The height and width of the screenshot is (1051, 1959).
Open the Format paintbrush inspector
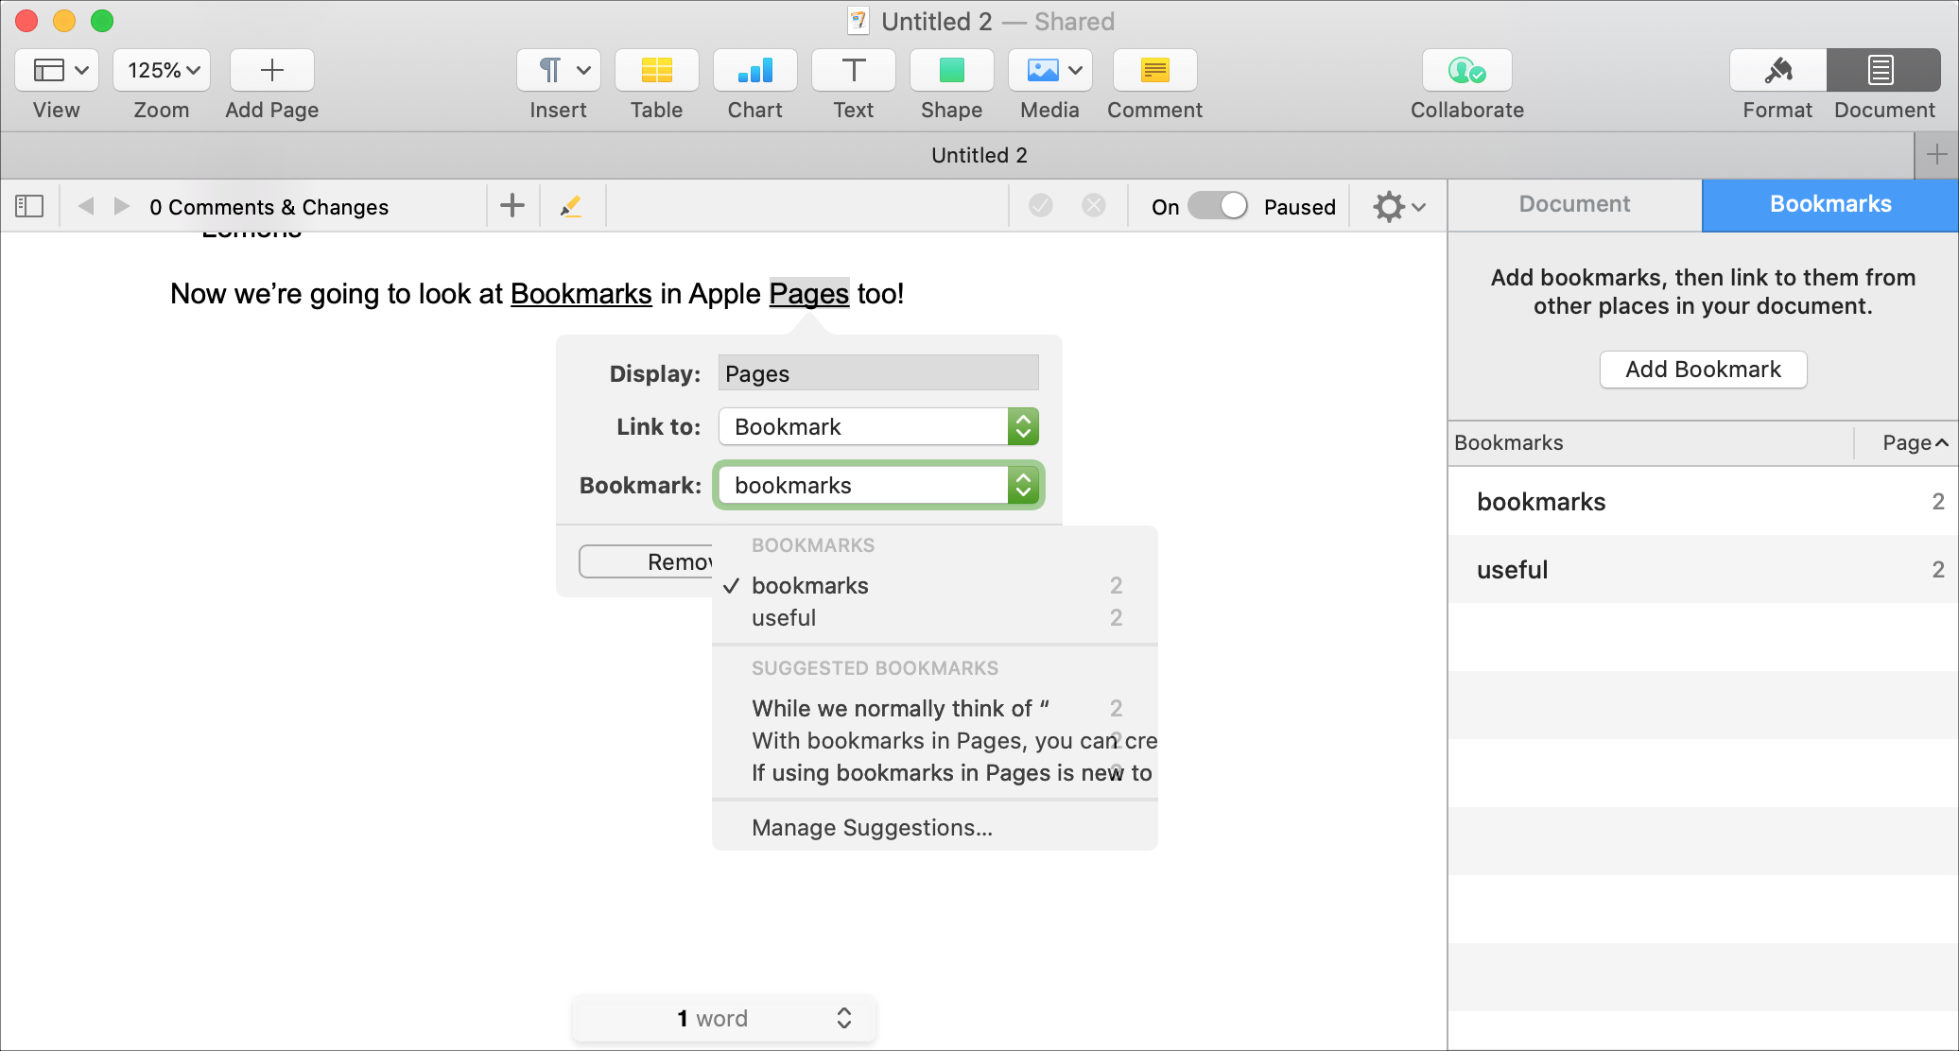[x=1778, y=70]
